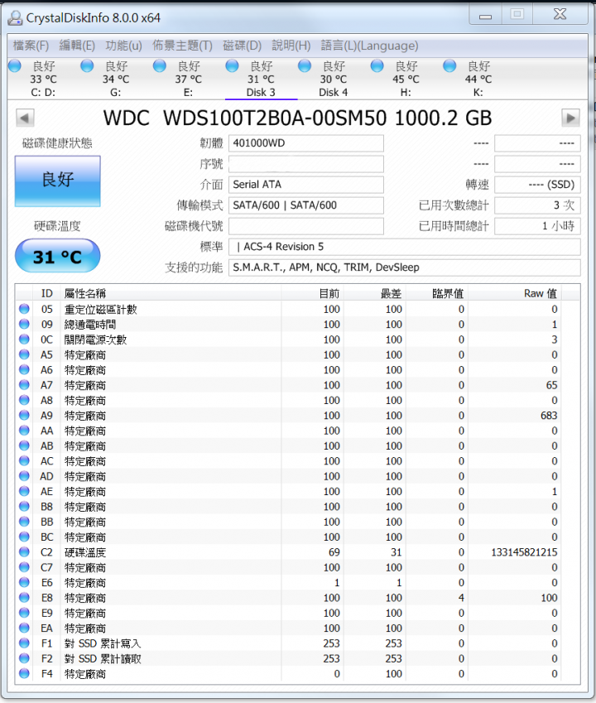
Task: Select the 重定位磁區計數 attribute row
Action: (288, 309)
